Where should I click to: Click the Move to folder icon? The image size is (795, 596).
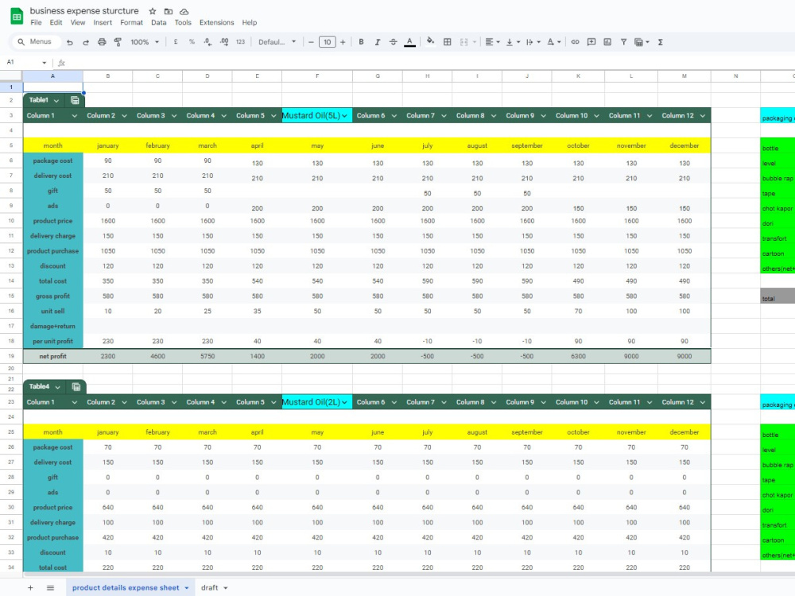coord(169,11)
